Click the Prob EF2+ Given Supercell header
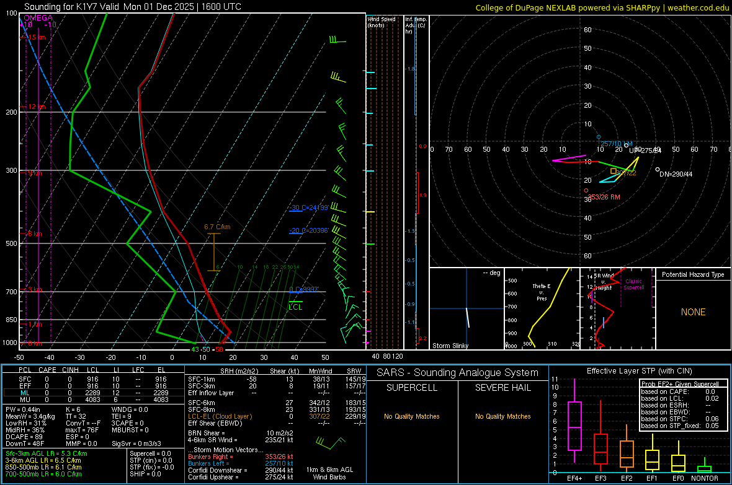This screenshot has height=485, width=732. coord(680,384)
